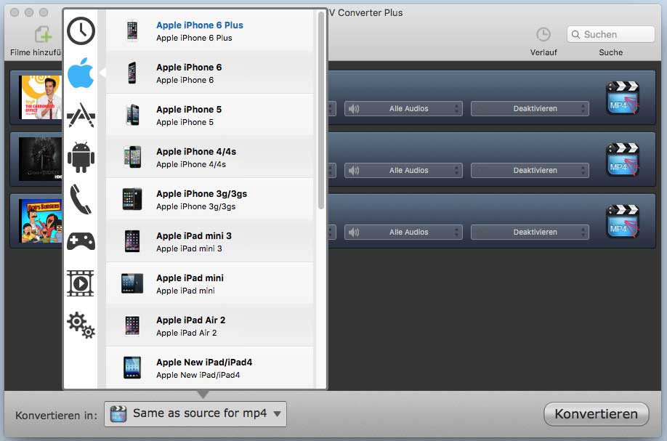Click the Suche toolbar label
The height and width of the screenshot is (441, 667).
click(x=611, y=52)
